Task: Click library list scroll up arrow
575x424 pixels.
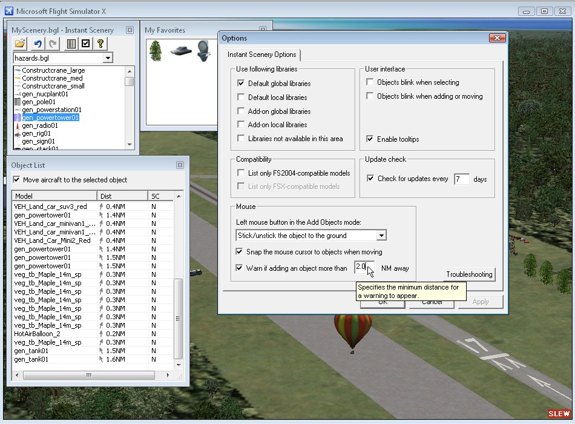Action: (130, 71)
